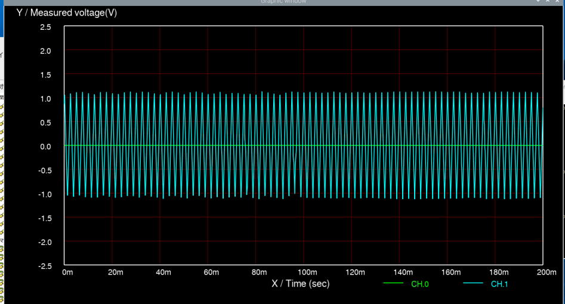Click the 40m tick label on time axis
This screenshot has height=304, width=565.
coord(163,272)
